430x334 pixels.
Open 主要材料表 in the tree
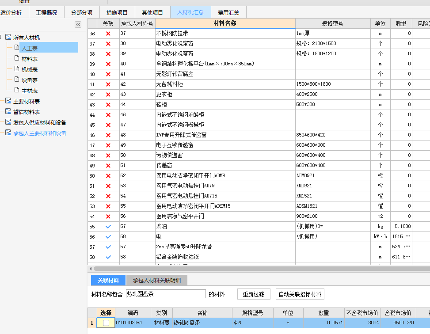(x=27, y=102)
